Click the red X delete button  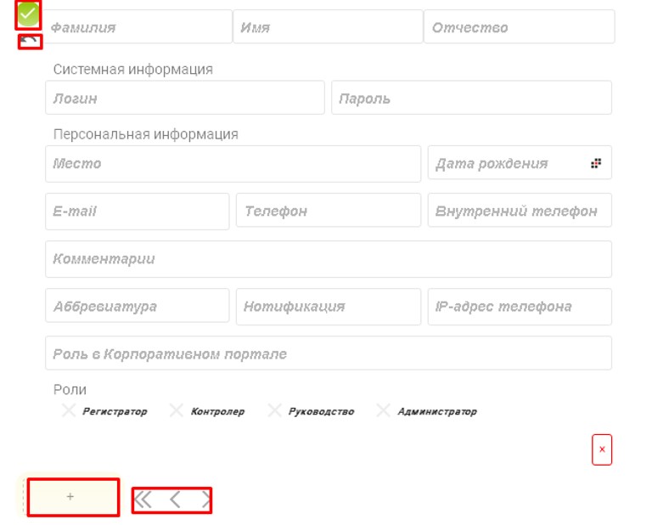(602, 449)
